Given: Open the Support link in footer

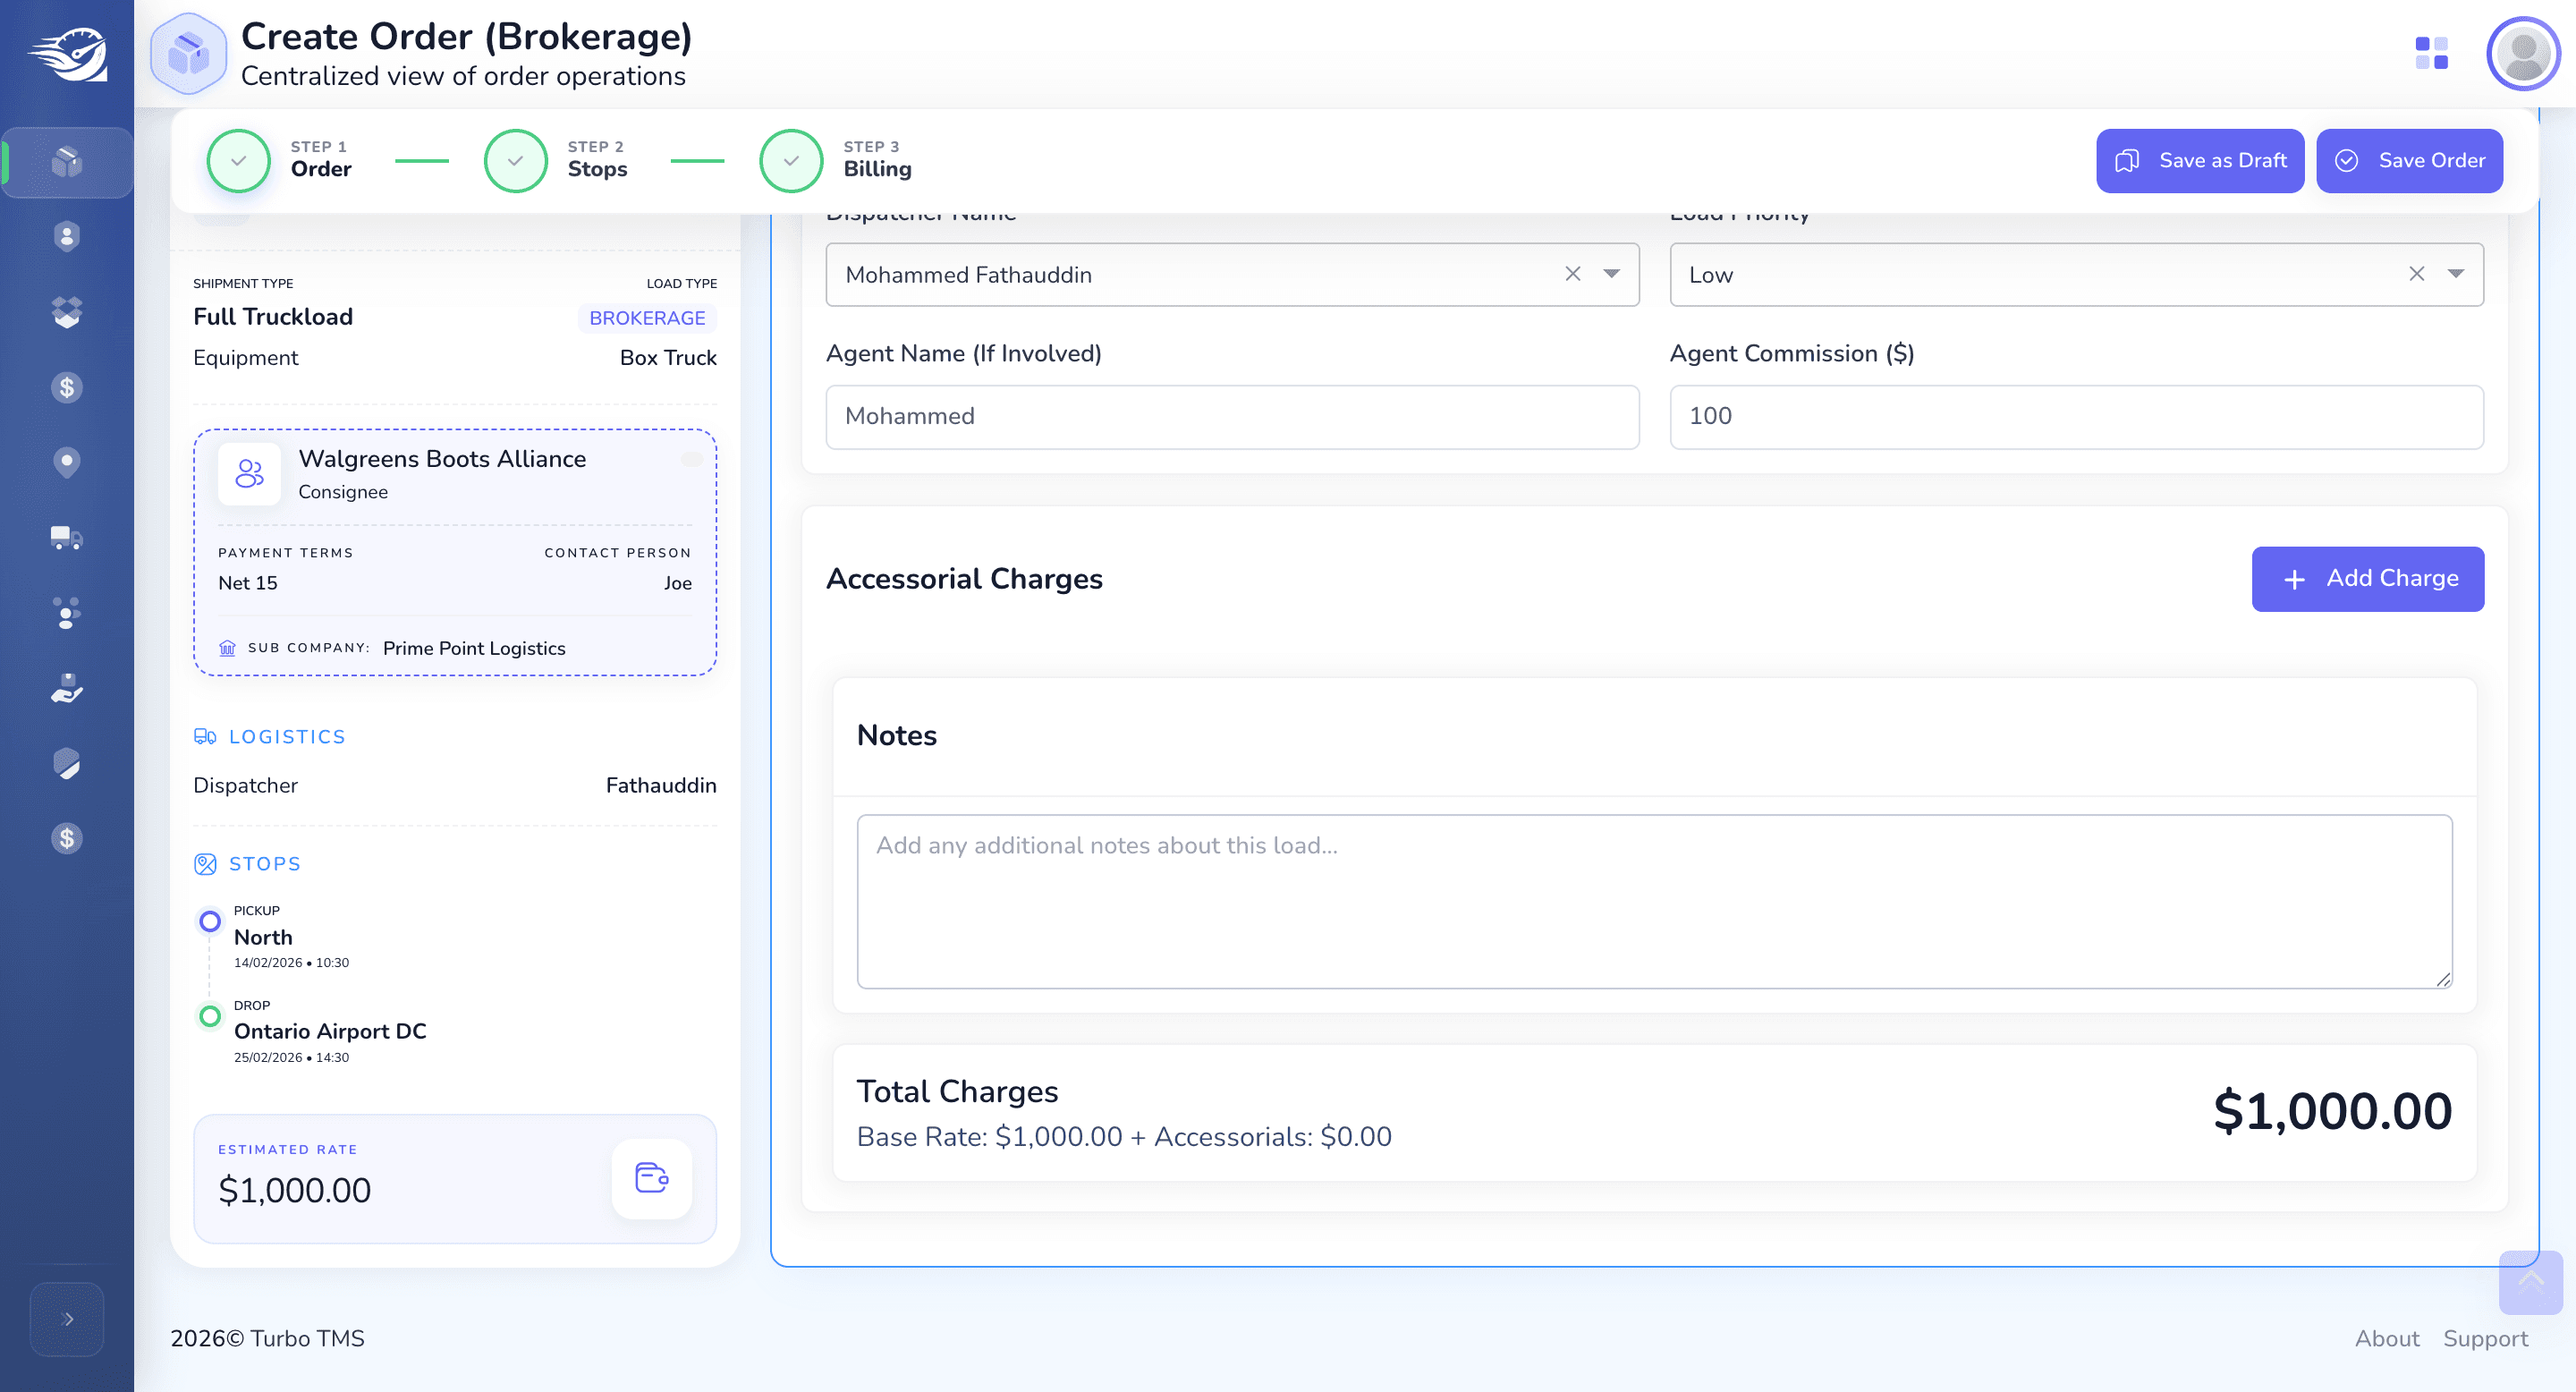Looking at the screenshot, I should pyautogui.click(x=2485, y=1338).
